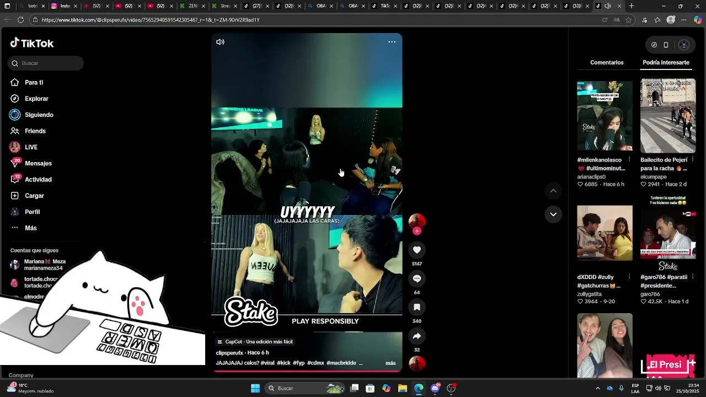Viewport: 706px width, 397px height.
Task: Click the #macbridde hashtag
Action: [x=341, y=363]
